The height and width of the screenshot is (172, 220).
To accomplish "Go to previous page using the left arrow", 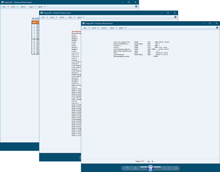I will (149, 161).
